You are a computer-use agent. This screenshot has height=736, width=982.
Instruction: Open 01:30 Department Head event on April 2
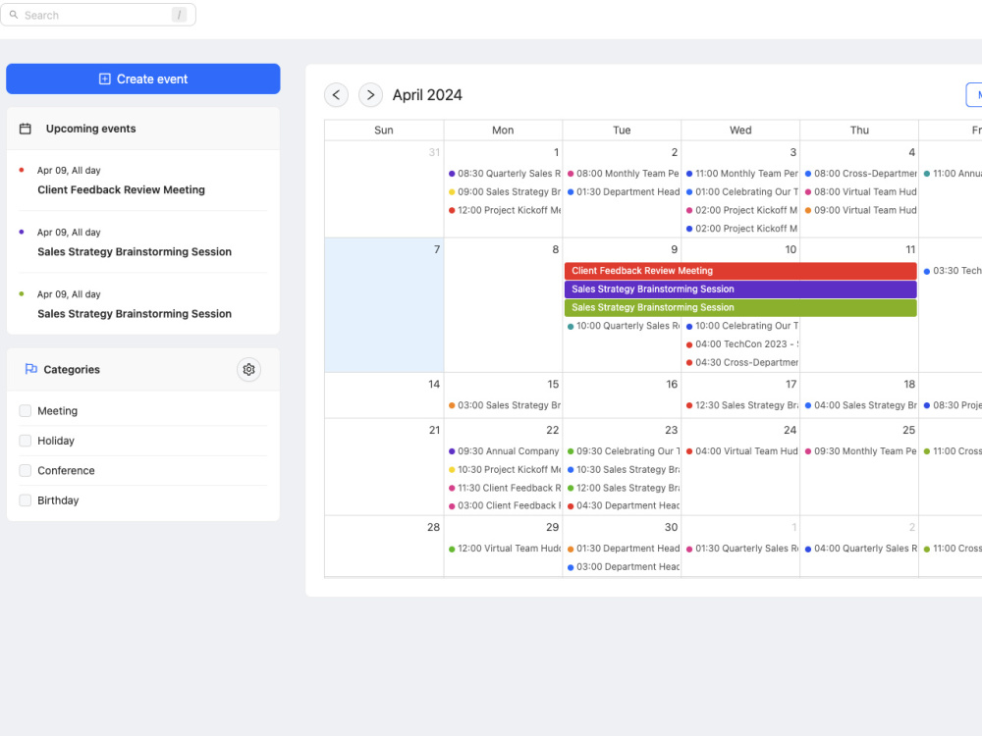click(x=623, y=191)
